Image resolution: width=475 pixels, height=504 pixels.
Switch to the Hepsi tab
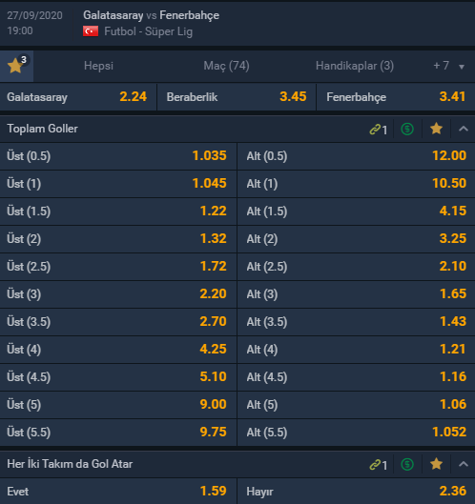[98, 66]
